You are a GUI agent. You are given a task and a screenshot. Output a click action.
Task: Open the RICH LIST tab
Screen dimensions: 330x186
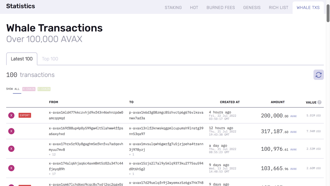click(x=279, y=7)
